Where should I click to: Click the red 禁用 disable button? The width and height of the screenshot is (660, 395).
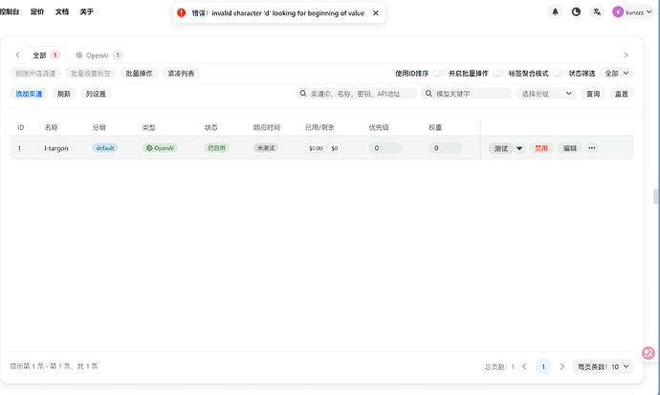pyautogui.click(x=541, y=148)
